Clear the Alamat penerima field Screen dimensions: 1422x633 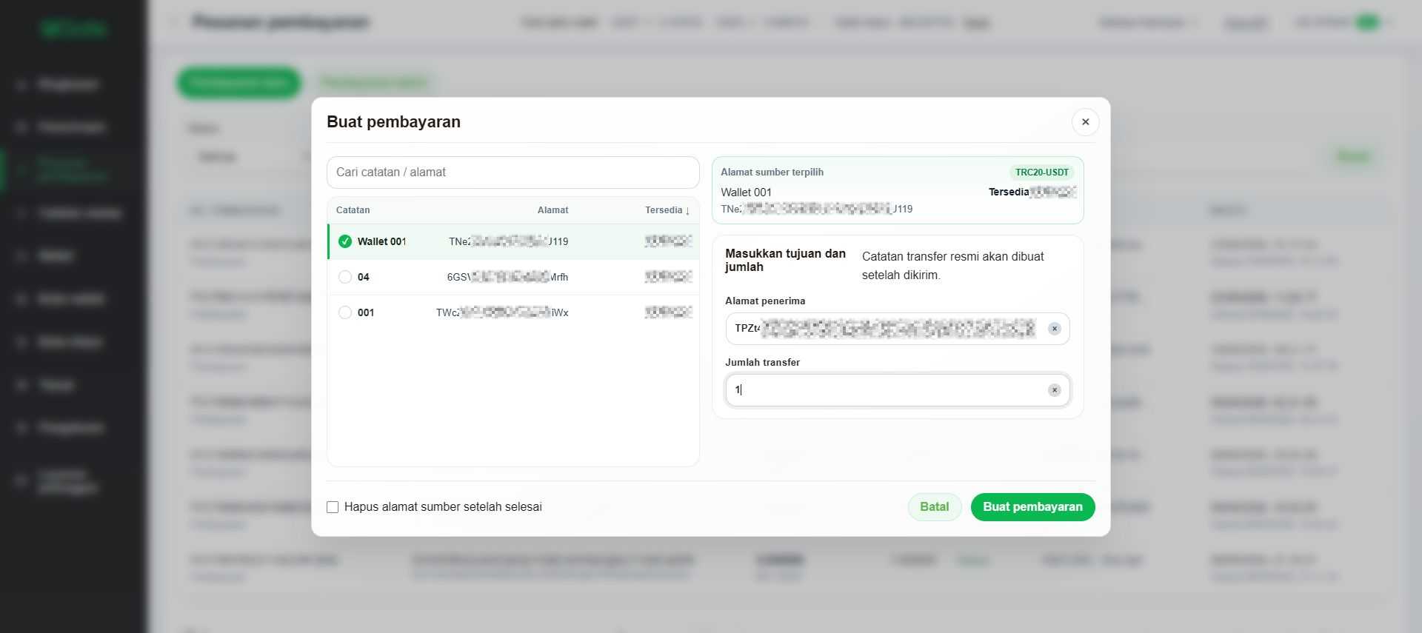pos(1055,329)
